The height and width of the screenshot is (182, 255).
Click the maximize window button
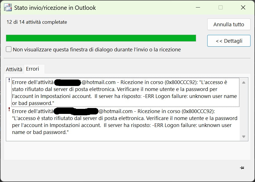(x=220, y=8)
